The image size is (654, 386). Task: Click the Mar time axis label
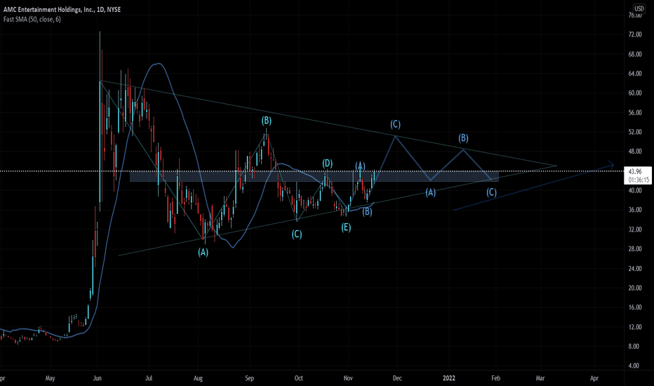pos(540,378)
